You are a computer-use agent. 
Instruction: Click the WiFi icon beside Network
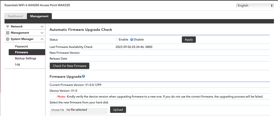[x=8, y=26]
